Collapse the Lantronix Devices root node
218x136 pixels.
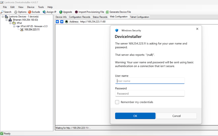click(3, 17)
